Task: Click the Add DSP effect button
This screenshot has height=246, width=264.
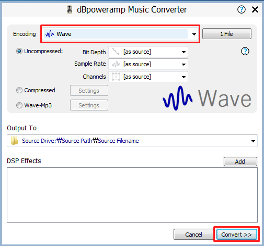Action: pos(240,162)
